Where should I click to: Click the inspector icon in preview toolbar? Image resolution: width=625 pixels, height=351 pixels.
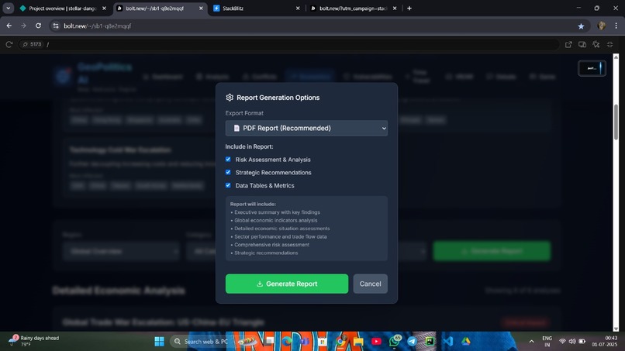pos(596,44)
